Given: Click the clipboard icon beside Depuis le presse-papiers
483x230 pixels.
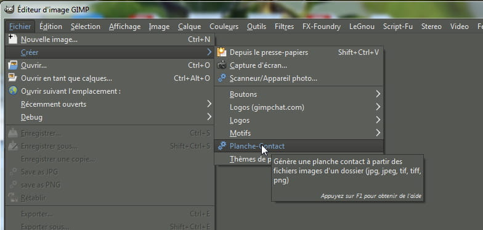Looking at the screenshot, I should tap(222, 52).
